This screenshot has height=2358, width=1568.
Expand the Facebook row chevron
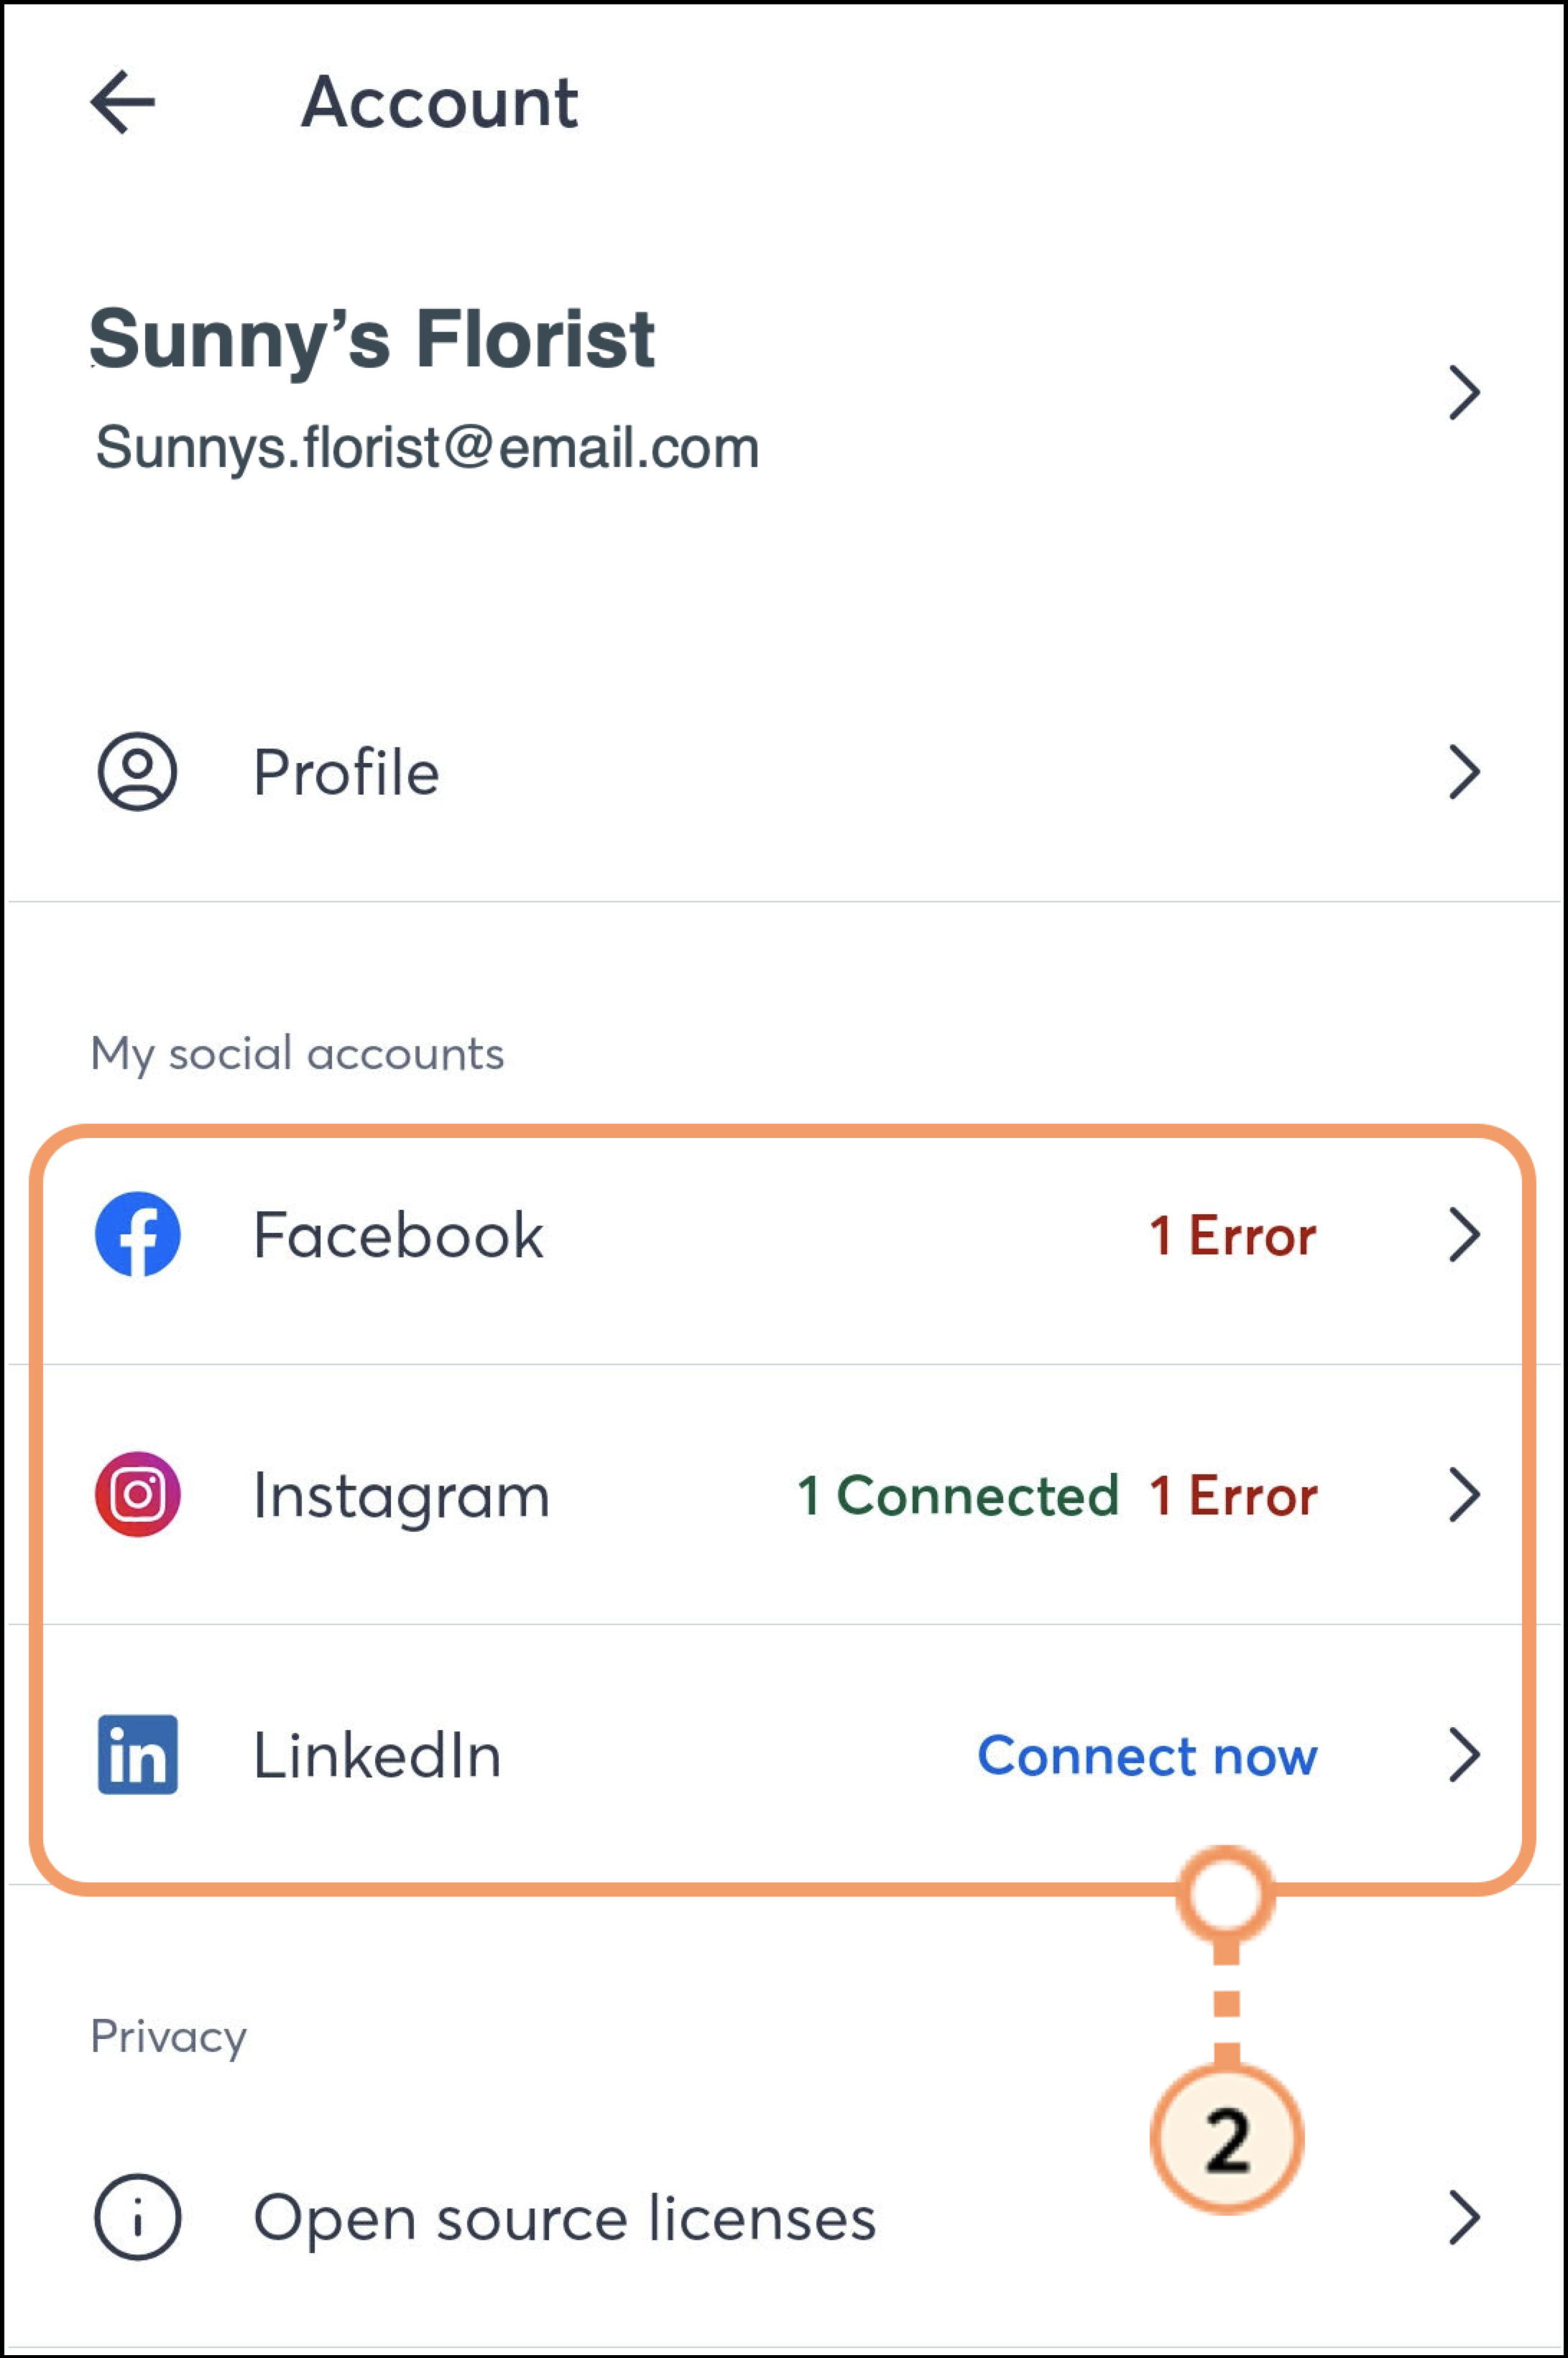pos(1464,1236)
